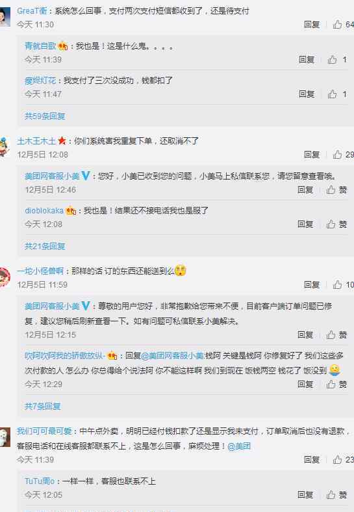The image size is (354, 512).
Task: Like 一坨小怪兽啊's comment with 10 likes
Action: pyautogui.click(x=343, y=285)
